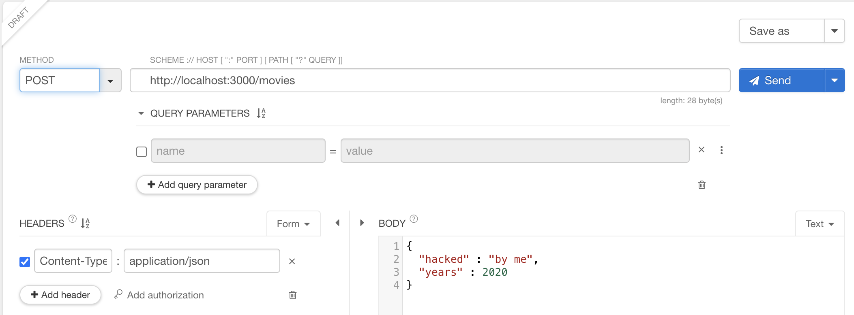Screen dimensions: 854x315
Task: Remove the Content-Type header X
Action: click(x=292, y=262)
